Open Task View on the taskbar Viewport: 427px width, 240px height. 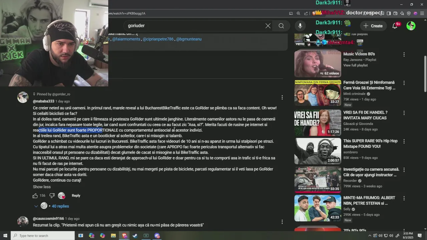(x=81, y=236)
